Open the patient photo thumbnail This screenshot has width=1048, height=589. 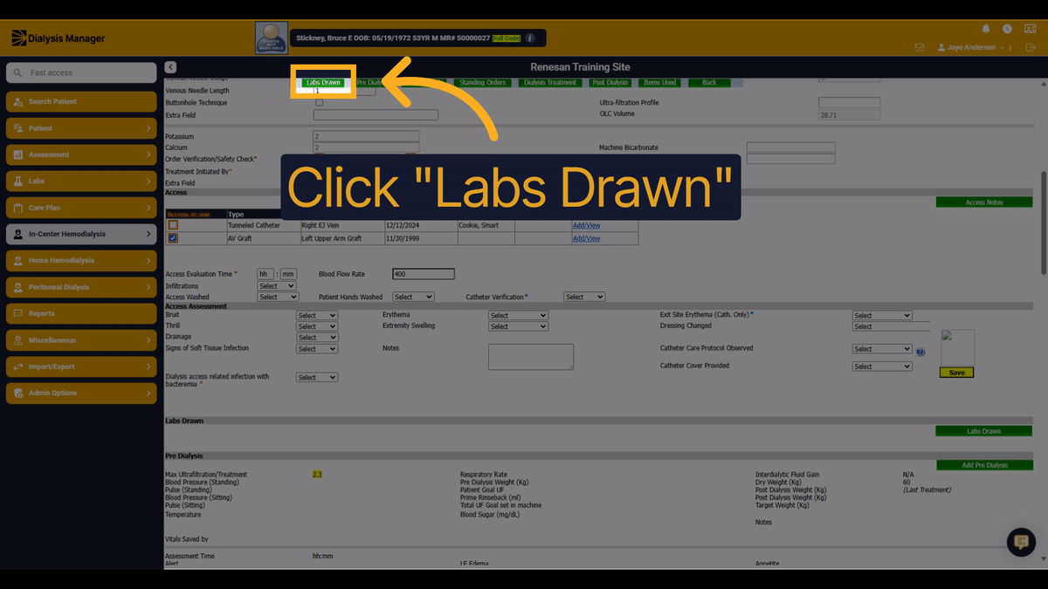[x=272, y=38]
